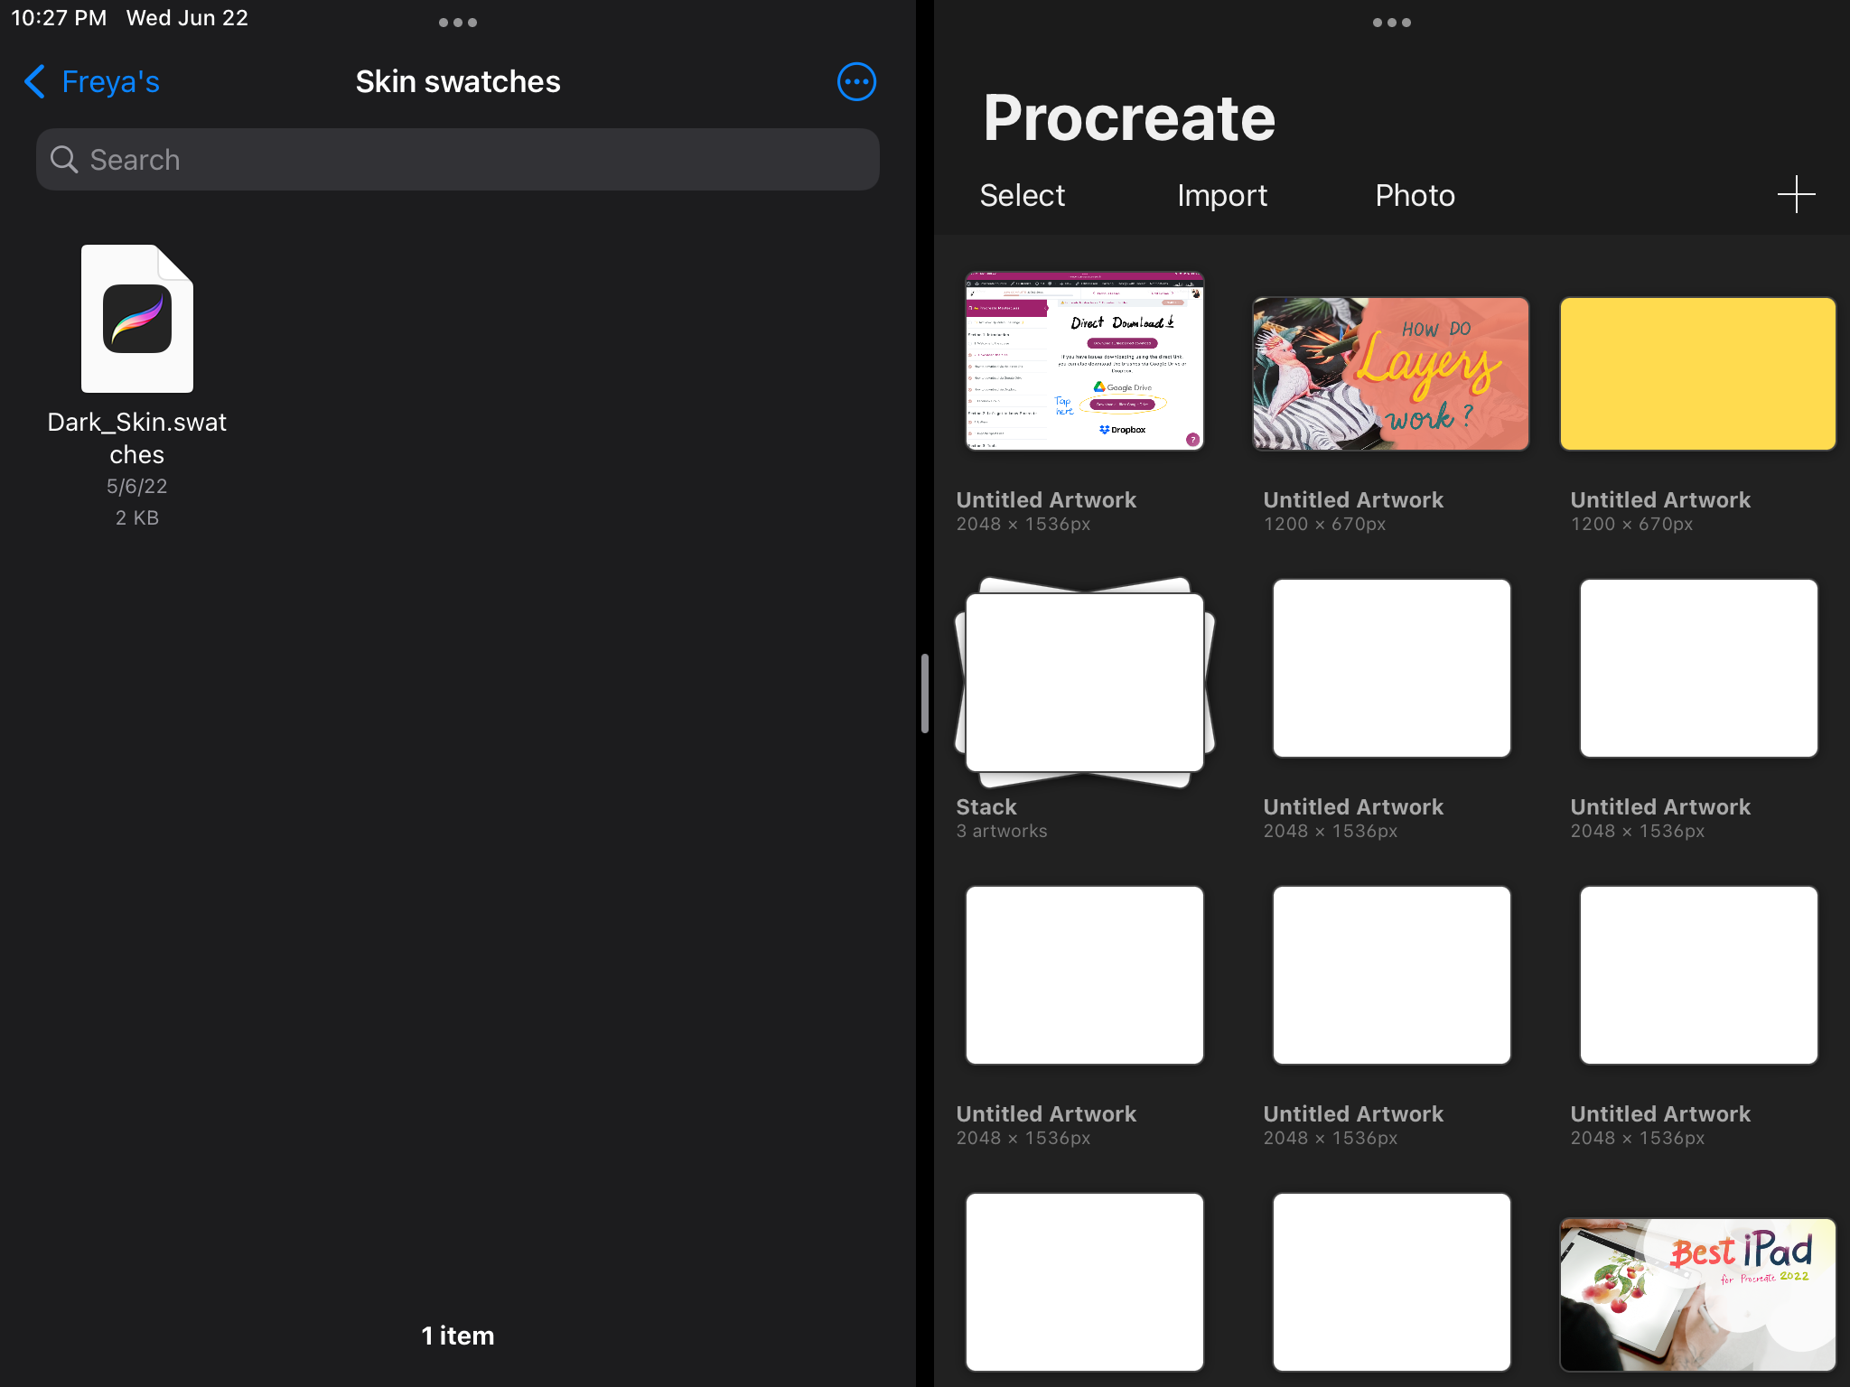
Task: Tap back chevron to Freya's folder
Action: pos(34,82)
